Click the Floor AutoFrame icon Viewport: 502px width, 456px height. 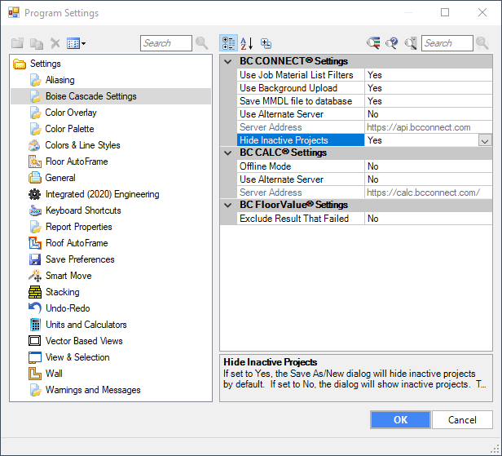pyautogui.click(x=35, y=162)
